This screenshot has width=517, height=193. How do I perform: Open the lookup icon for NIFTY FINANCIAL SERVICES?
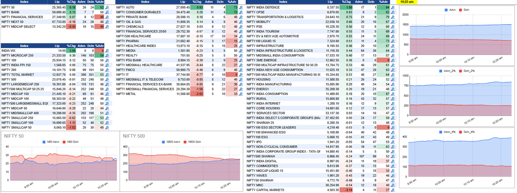(107, 17)
